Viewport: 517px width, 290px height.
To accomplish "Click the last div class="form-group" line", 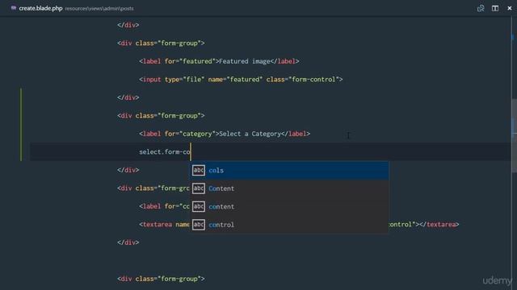I will pos(161,279).
